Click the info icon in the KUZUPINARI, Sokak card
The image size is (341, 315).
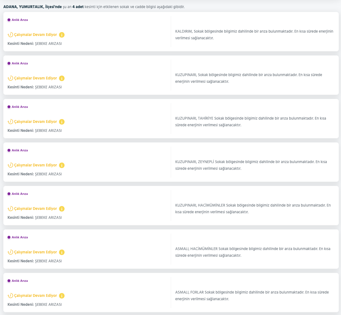coord(62,78)
